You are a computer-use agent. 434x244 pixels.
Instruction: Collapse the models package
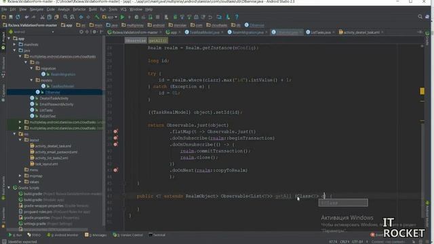(x=32, y=80)
